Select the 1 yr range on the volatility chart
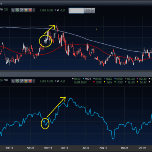The image size is (152, 152). pyautogui.click(x=57, y=81)
